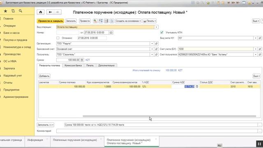This screenshot has height=148, width=263.
Task: Switch to the Комиссия банка tab
Action: [73, 65]
